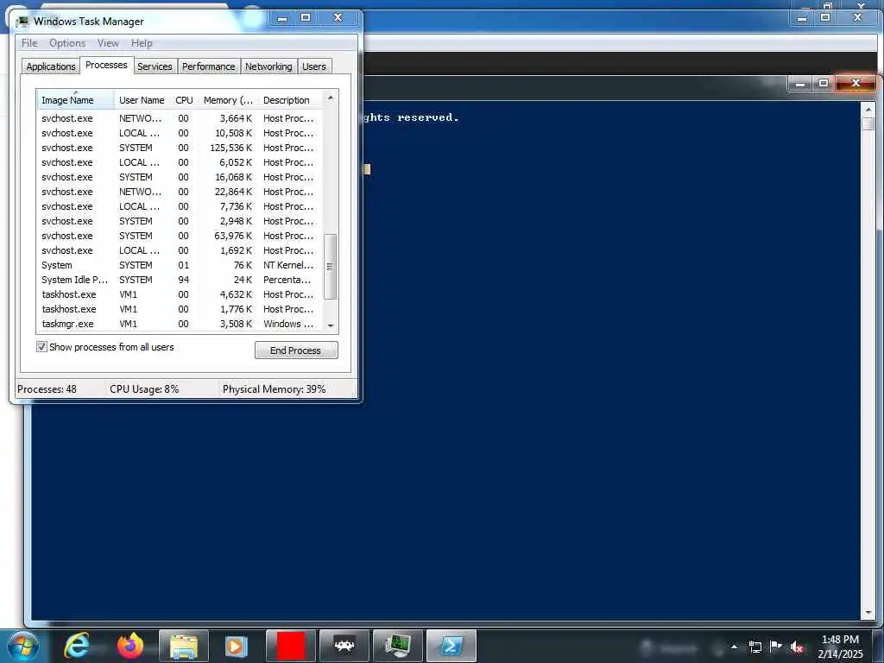Select the svchost.exe row using 7,736 K

[180, 206]
